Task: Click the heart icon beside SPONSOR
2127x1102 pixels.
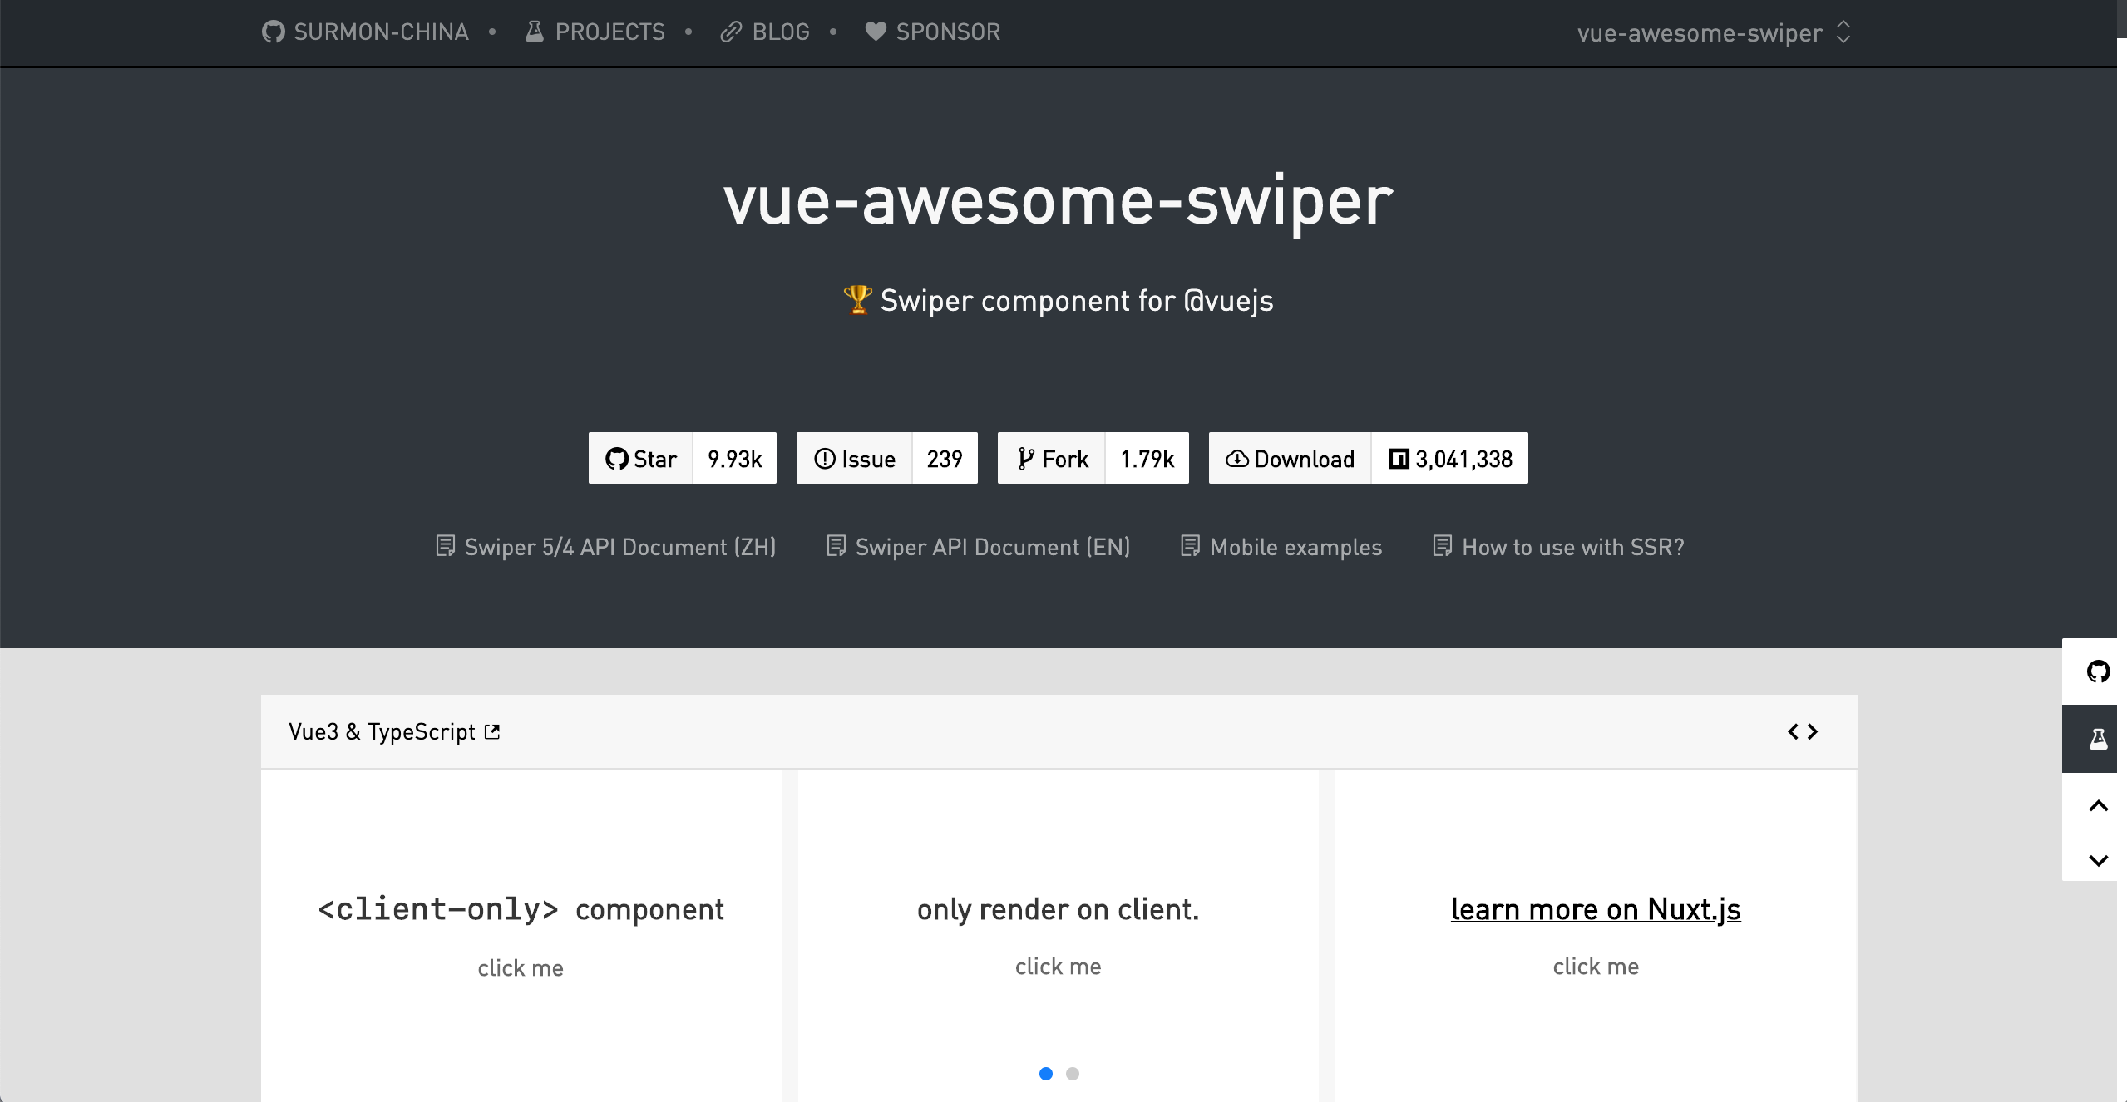Action: [x=876, y=32]
